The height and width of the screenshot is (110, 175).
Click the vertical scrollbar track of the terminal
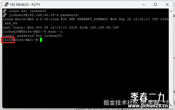click(171, 58)
